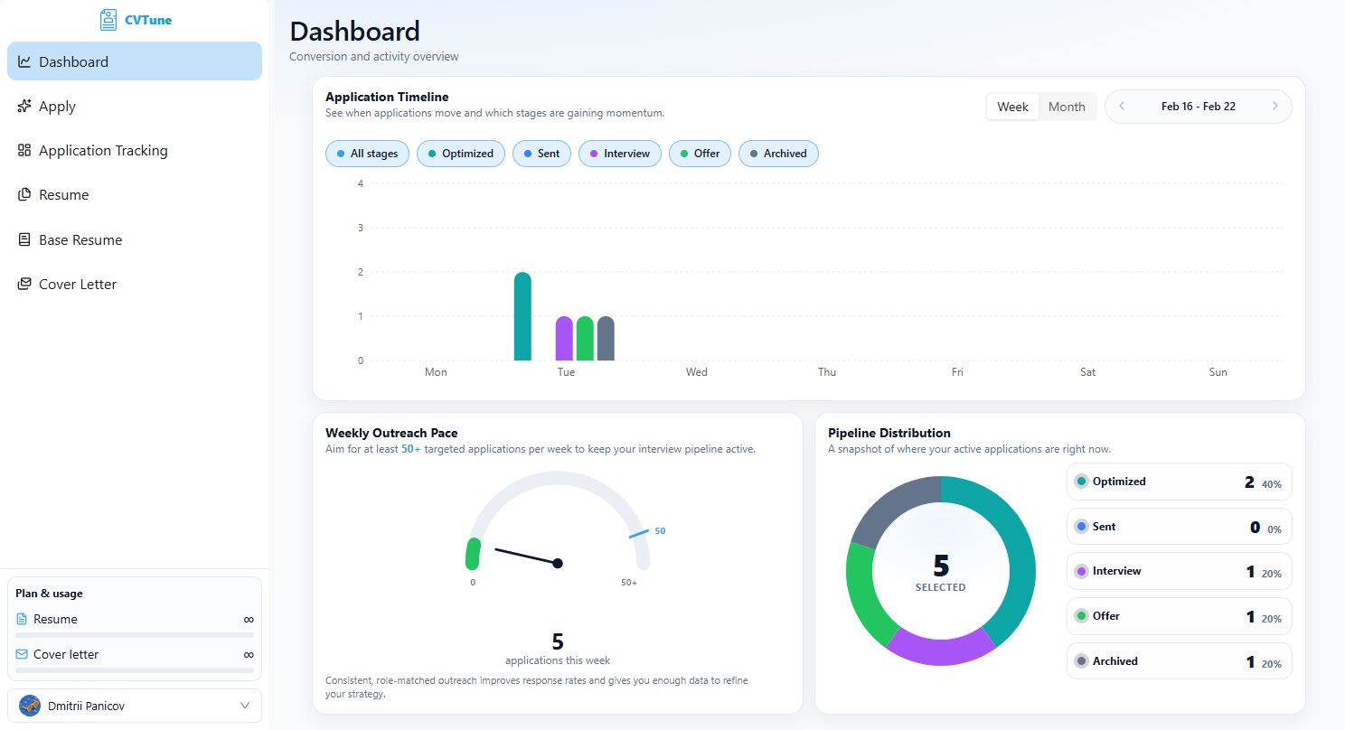Click the Resume copy icon in sidebar

point(24,195)
